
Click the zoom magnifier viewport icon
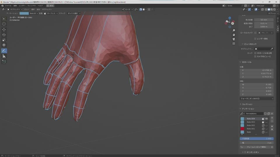tap(234, 31)
